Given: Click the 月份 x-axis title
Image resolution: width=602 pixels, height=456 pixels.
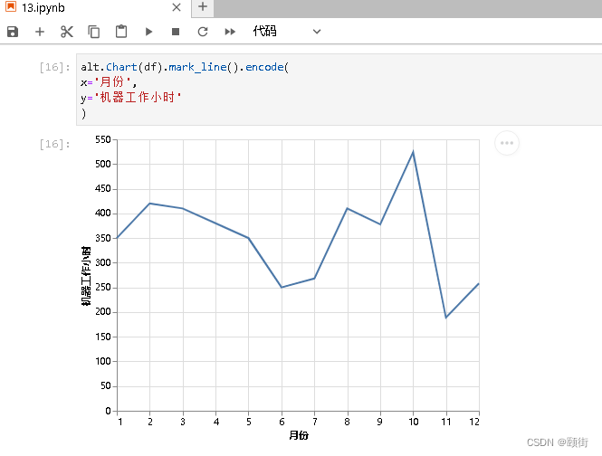Looking at the screenshot, I should (x=299, y=435).
